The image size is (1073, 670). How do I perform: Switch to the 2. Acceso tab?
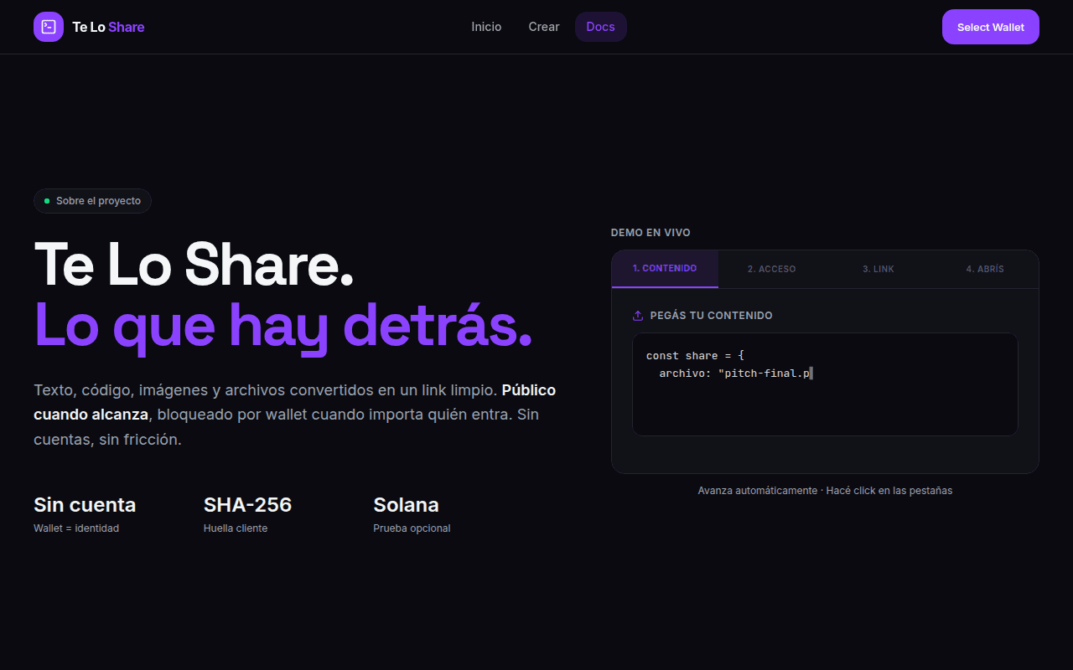[771, 269]
